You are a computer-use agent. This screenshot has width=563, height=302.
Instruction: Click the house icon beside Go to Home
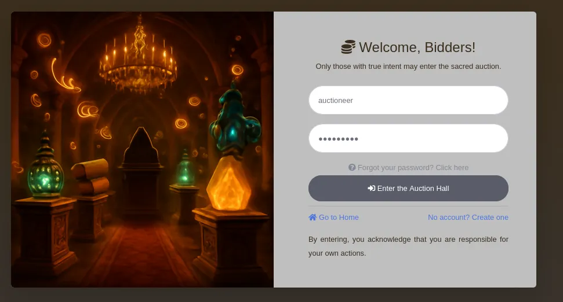[313, 217]
